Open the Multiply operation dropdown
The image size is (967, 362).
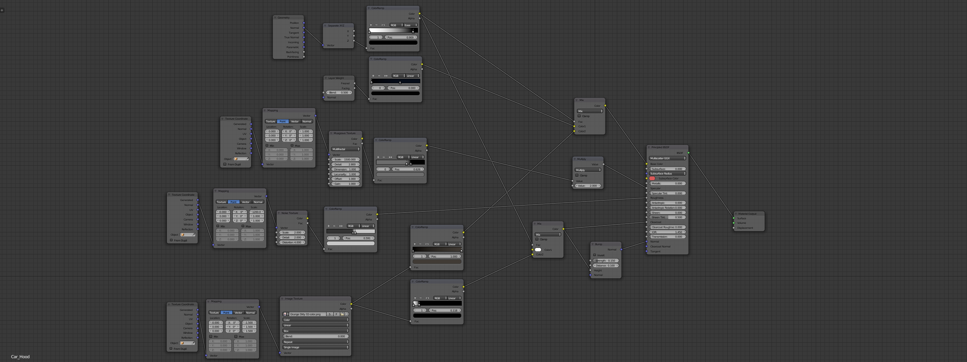[x=588, y=170]
